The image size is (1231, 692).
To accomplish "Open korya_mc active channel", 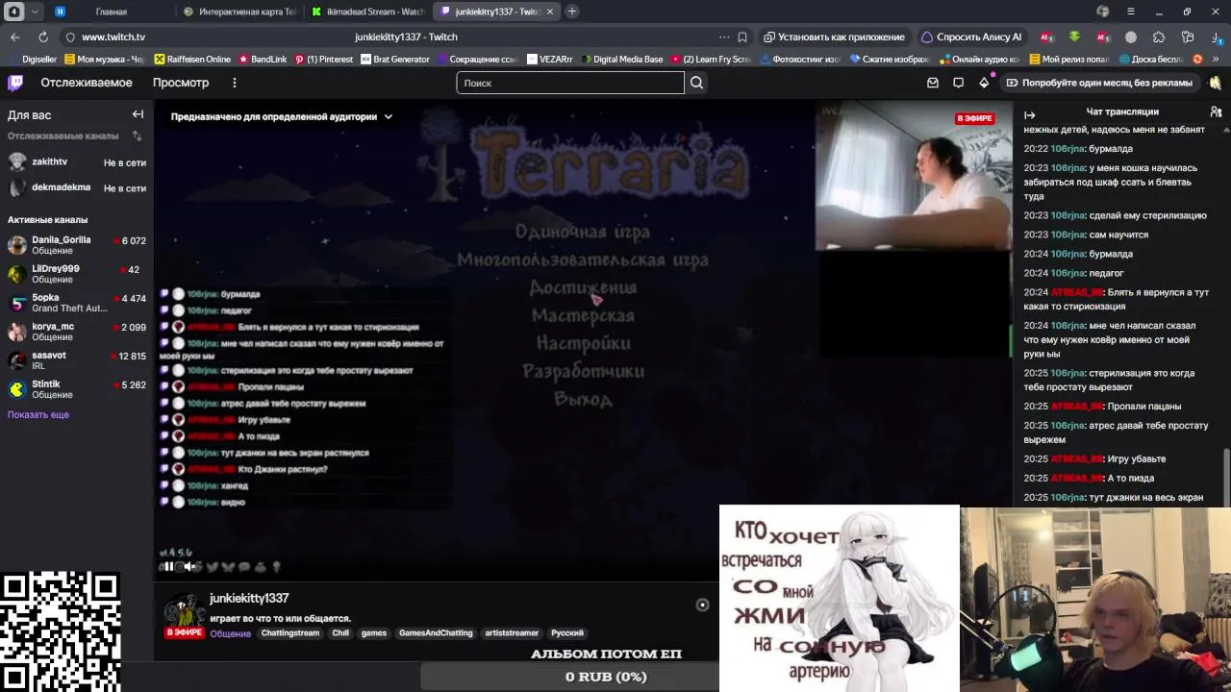I will (x=77, y=331).
